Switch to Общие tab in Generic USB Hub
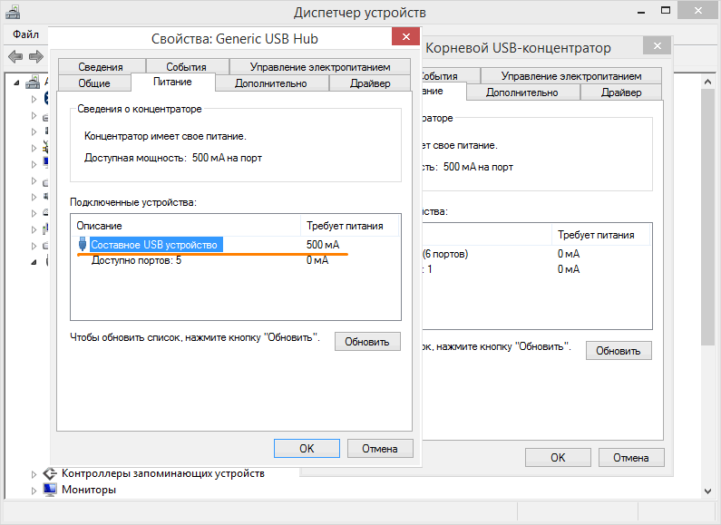The width and height of the screenshot is (721, 525). [x=94, y=83]
